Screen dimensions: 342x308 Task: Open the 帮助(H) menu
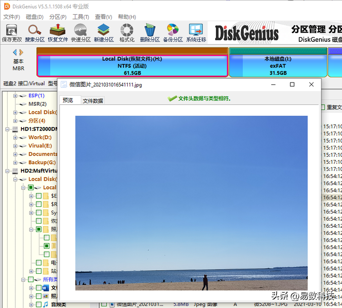tap(127, 17)
